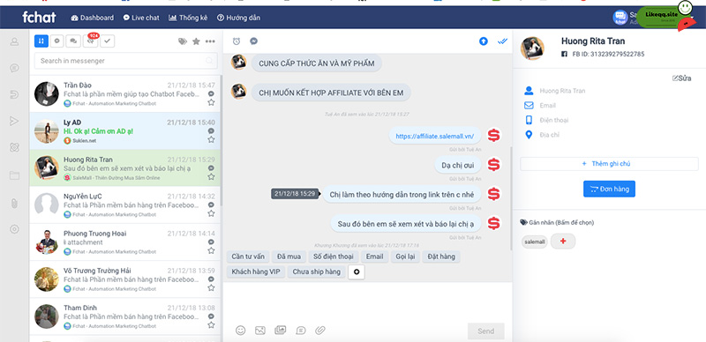Viewport: 706px width, 342px height.
Task: Filter starred conversations with star icon
Action: (196, 41)
